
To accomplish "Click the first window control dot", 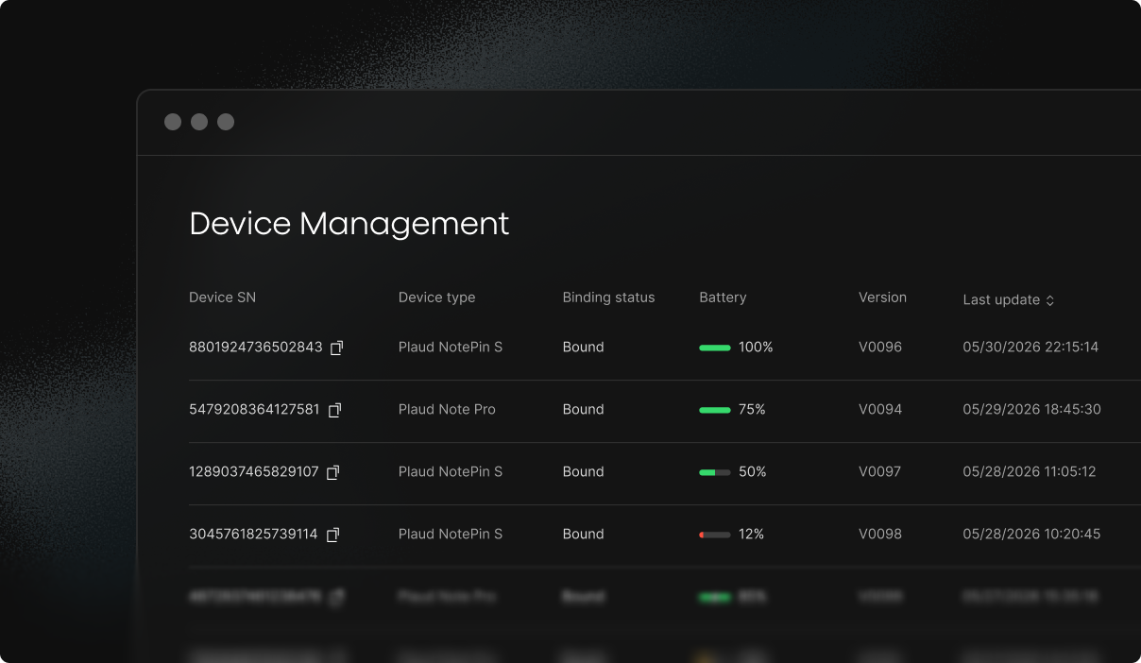I will pos(173,122).
